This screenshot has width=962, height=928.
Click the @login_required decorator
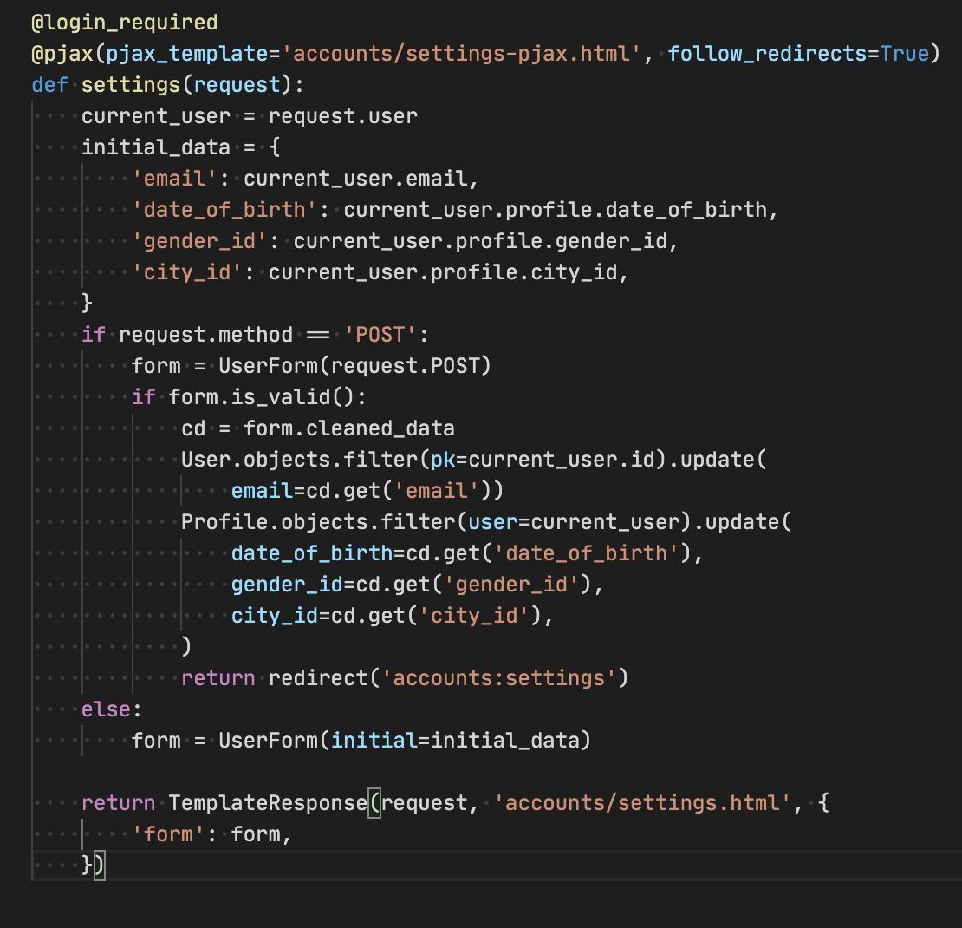pos(125,23)
